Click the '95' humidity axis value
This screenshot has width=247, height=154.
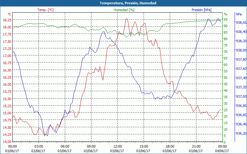pyautogui.click(x=226, y=19)
